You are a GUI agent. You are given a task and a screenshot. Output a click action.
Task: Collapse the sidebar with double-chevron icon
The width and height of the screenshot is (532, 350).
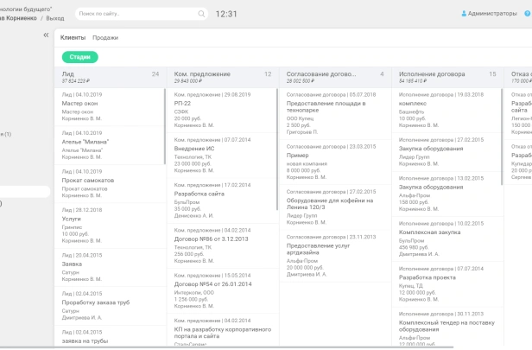pos(46,36)
